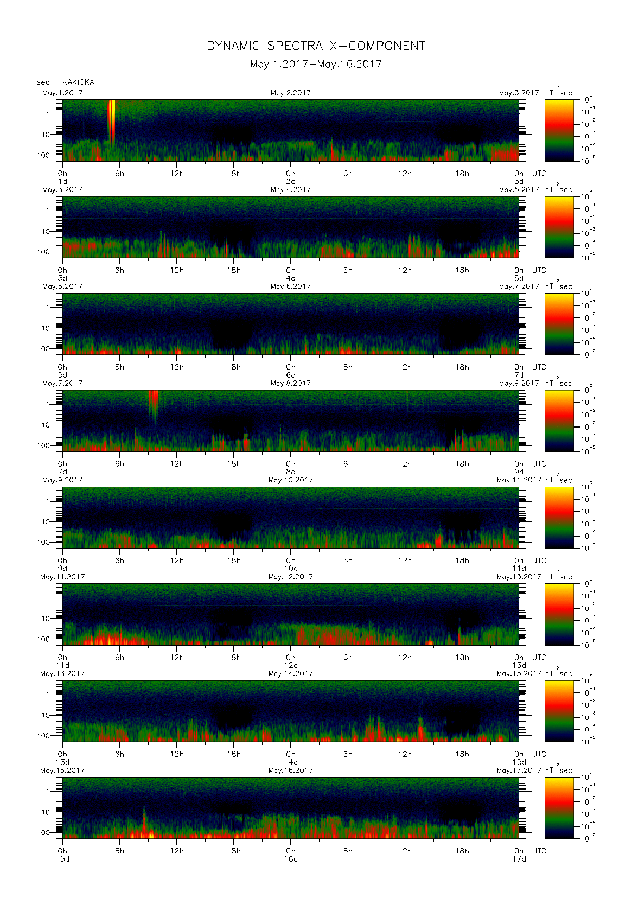The image size is (632, 911).
Task: Click the color scale bar beside May 9–11 panel
Action: pos(559,517)
